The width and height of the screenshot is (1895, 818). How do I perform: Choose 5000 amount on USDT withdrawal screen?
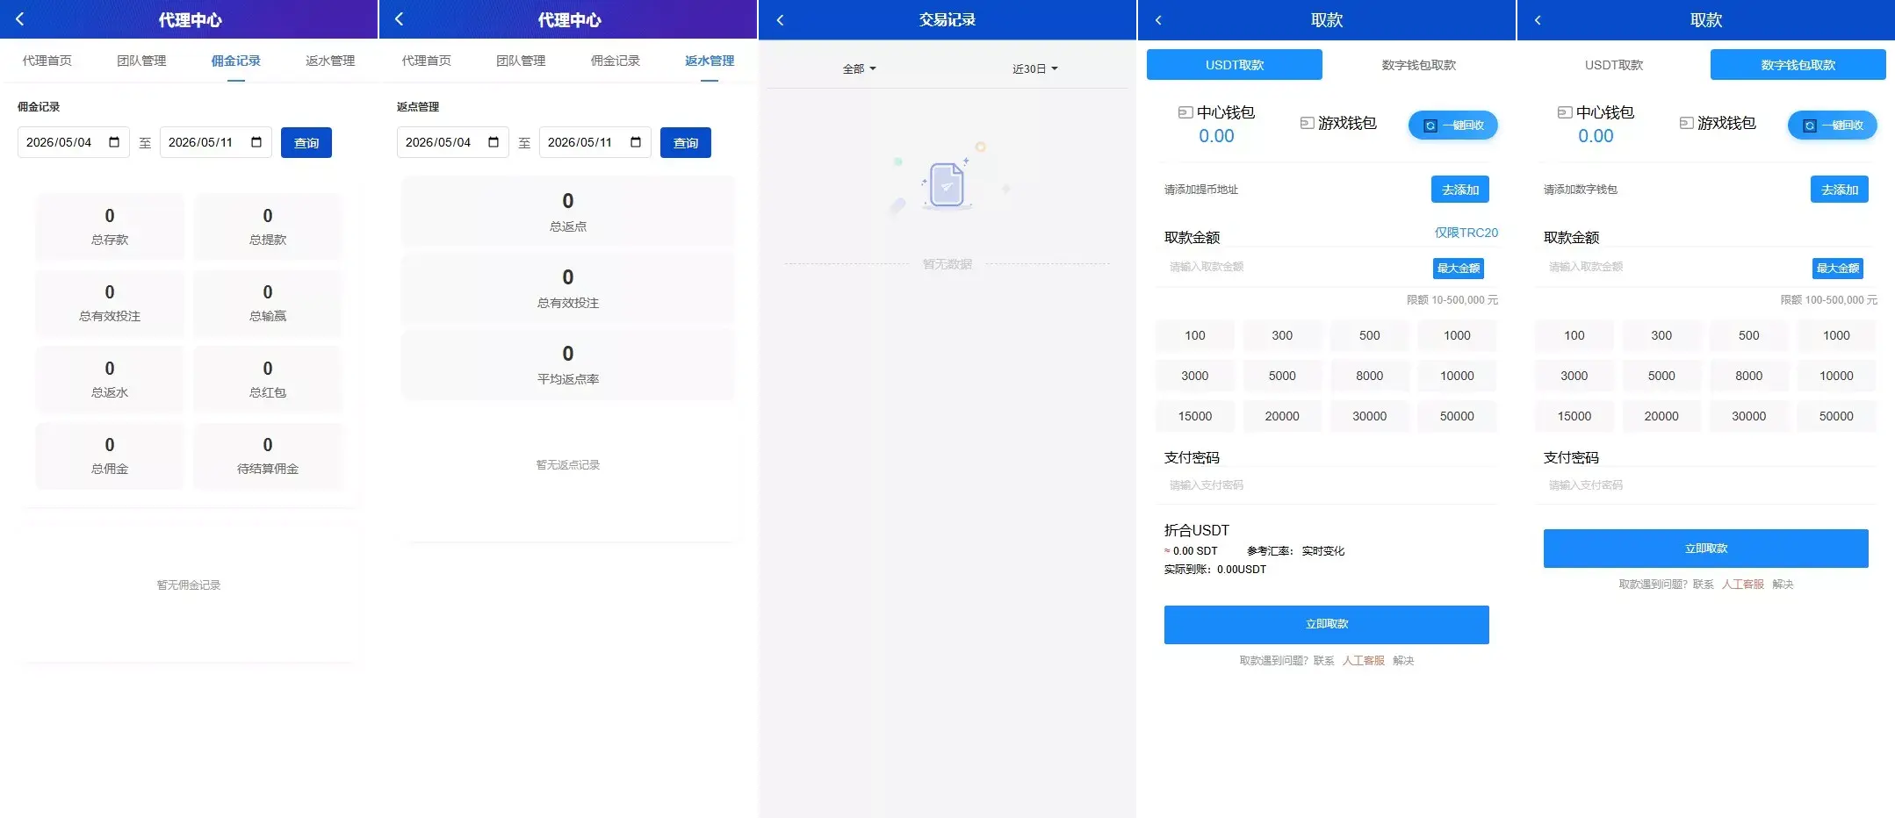click(1282, 376)
